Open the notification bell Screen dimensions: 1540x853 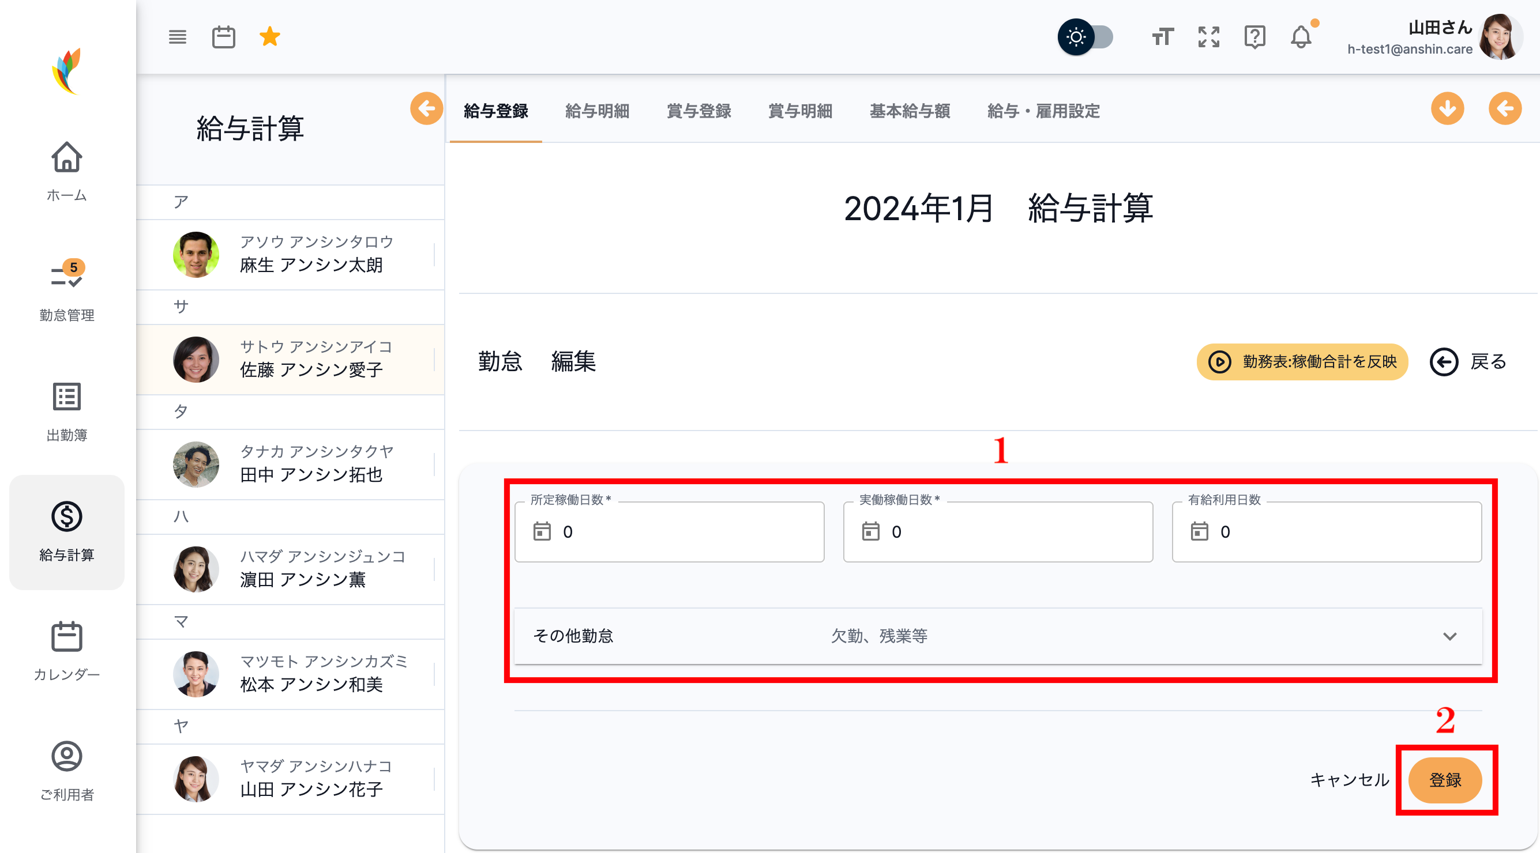(1300, 37)
